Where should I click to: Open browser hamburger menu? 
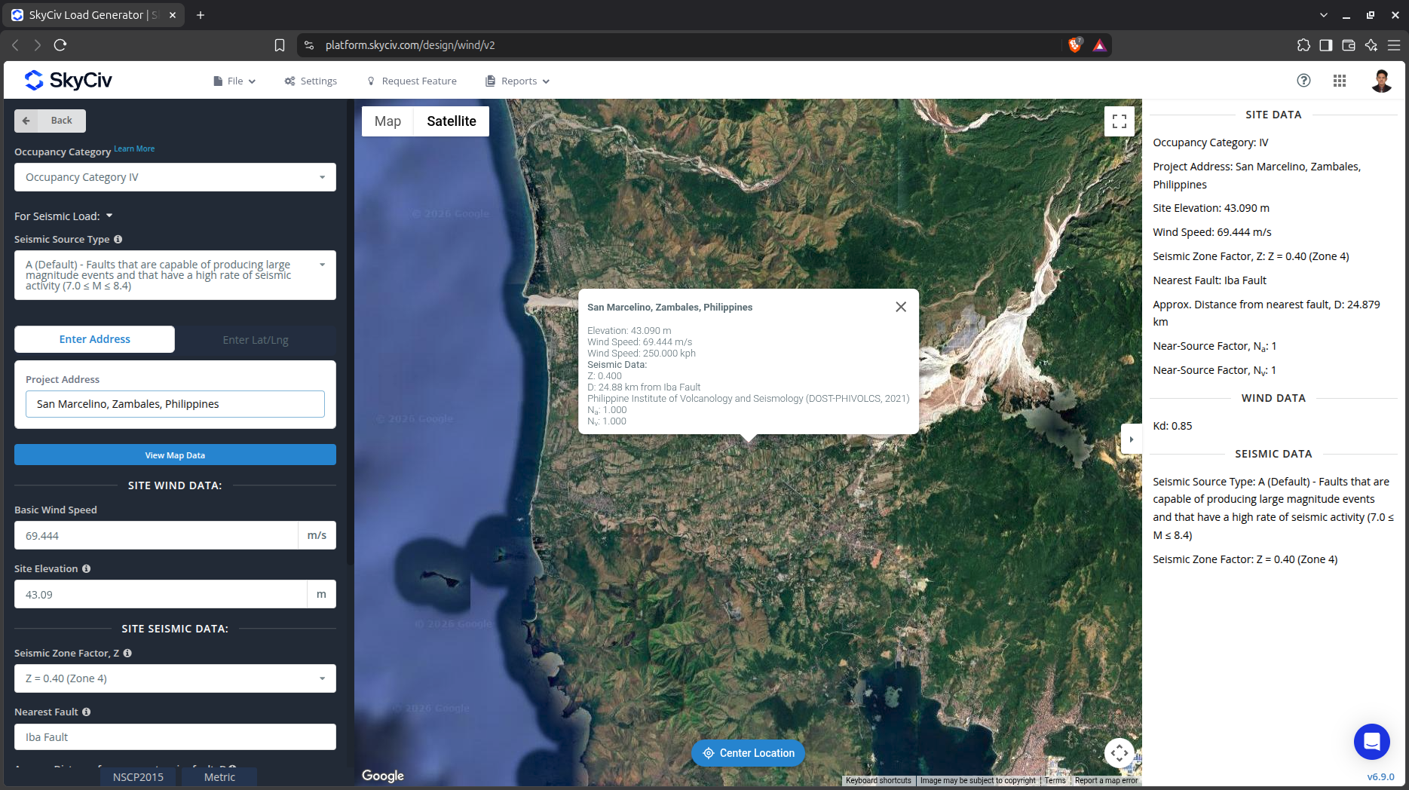(x=1394, y=45)
